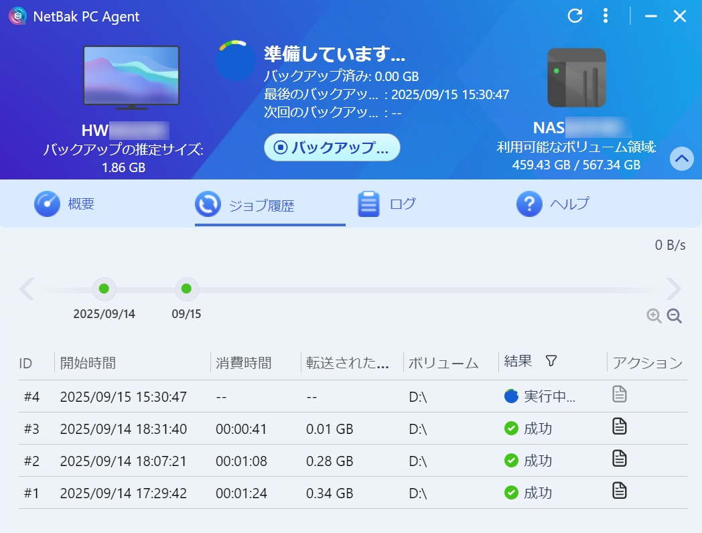Sort by 開始時間 column header
The height and width of the screenshot is (533, 702).
(88, 363)
